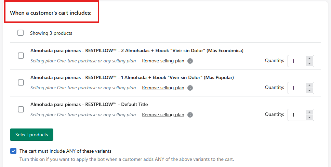Click info icon for 1 Almohada variant
This screenshot has width=331, height=167.
pos(190,88)
